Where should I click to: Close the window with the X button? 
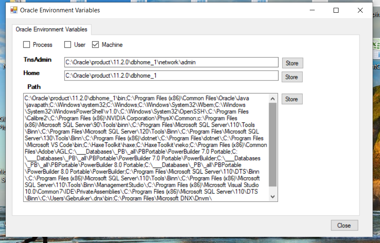[x=360, y=10]
